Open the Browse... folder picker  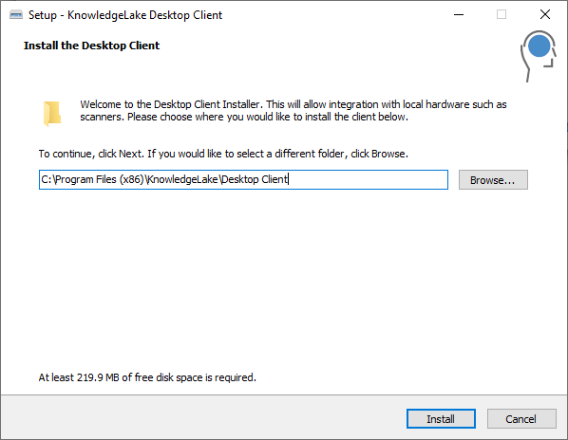(493, 179)
